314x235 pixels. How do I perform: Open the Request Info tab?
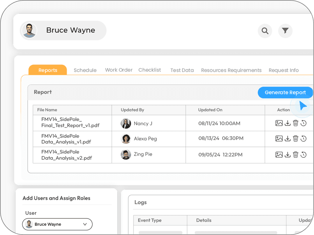click(284, 70)
